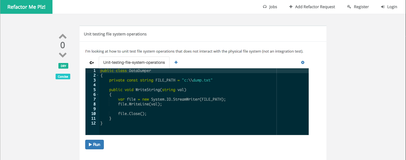This screenshot has width=406, height=160.
Task: Go to the Register page
Action: pyautogui.click(x=358, y=7)
